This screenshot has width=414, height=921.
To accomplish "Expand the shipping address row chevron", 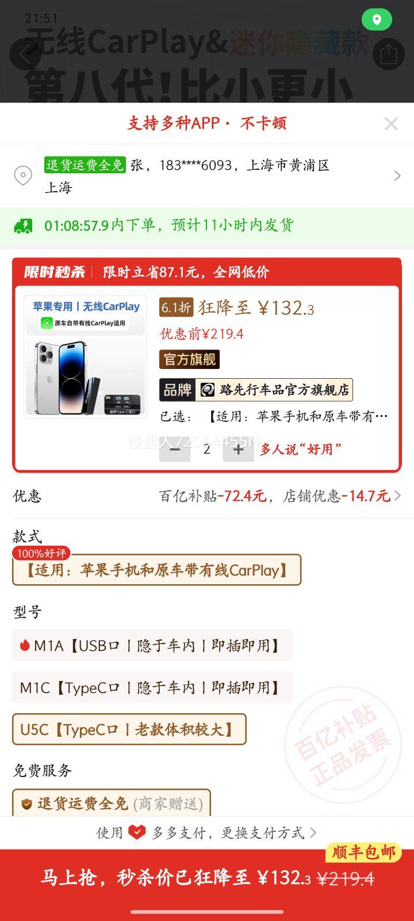I will [x=397, y=176].
